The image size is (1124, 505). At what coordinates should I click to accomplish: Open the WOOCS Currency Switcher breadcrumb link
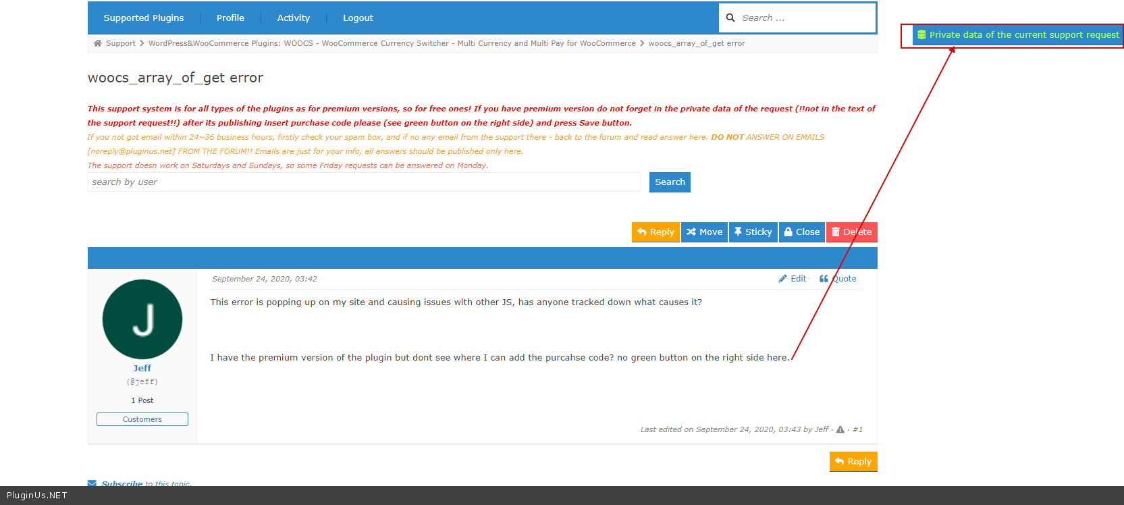point(392,43)
